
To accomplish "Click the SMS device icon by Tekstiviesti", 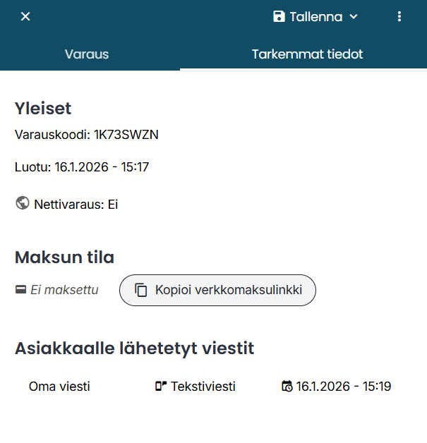I will click(x=161, y=387).
